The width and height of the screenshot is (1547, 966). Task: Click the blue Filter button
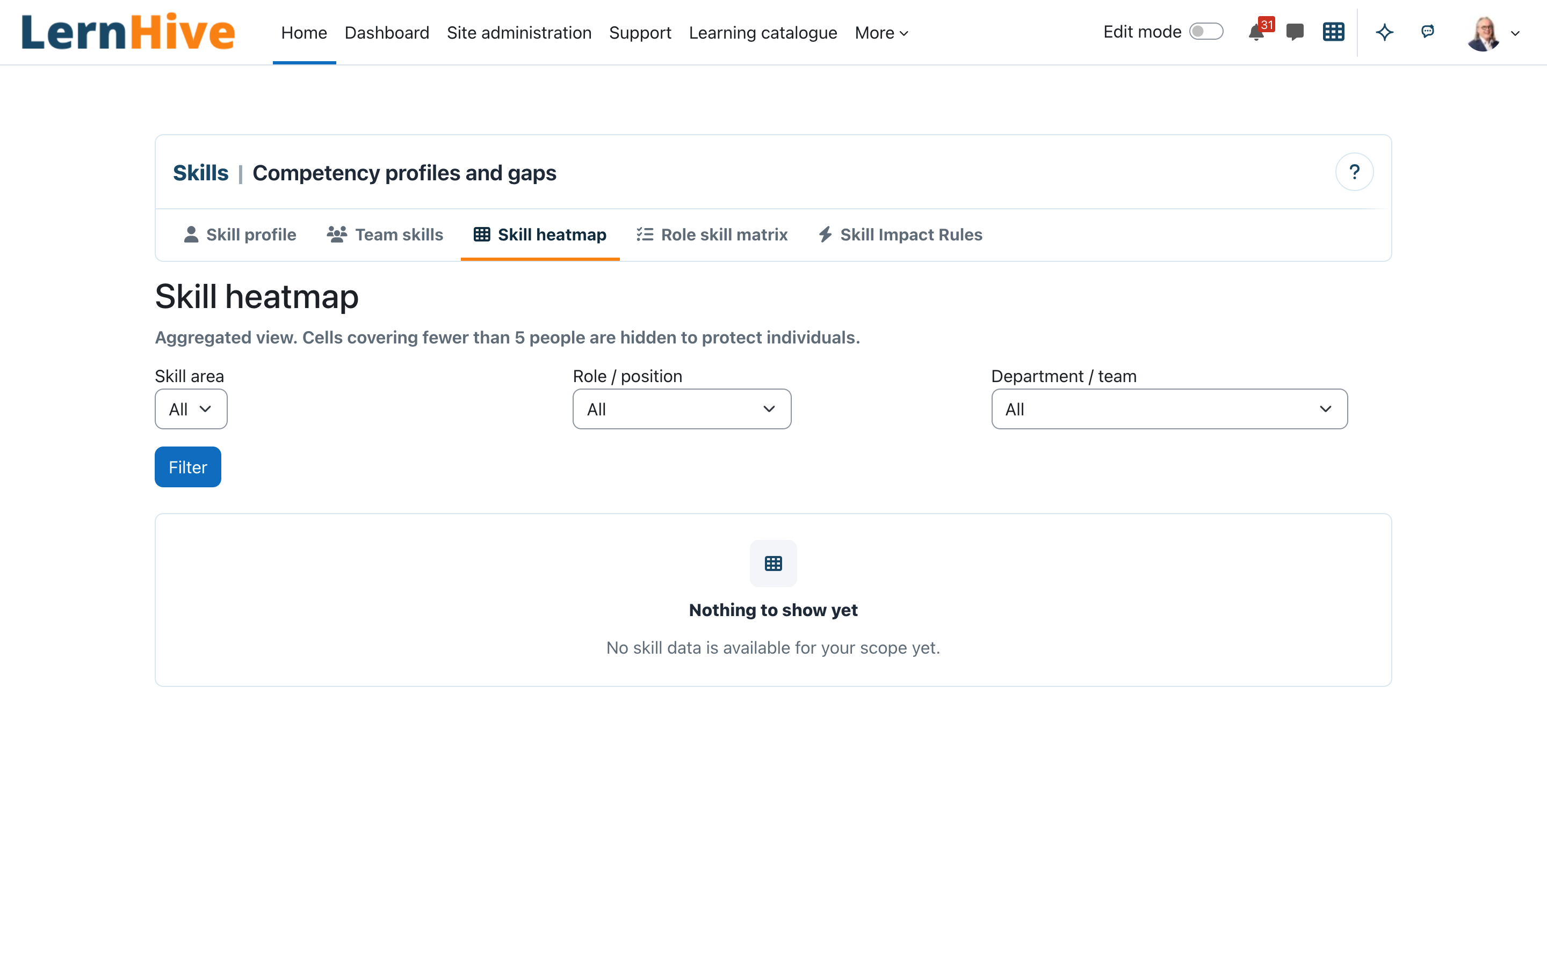(x=187, y=467)
